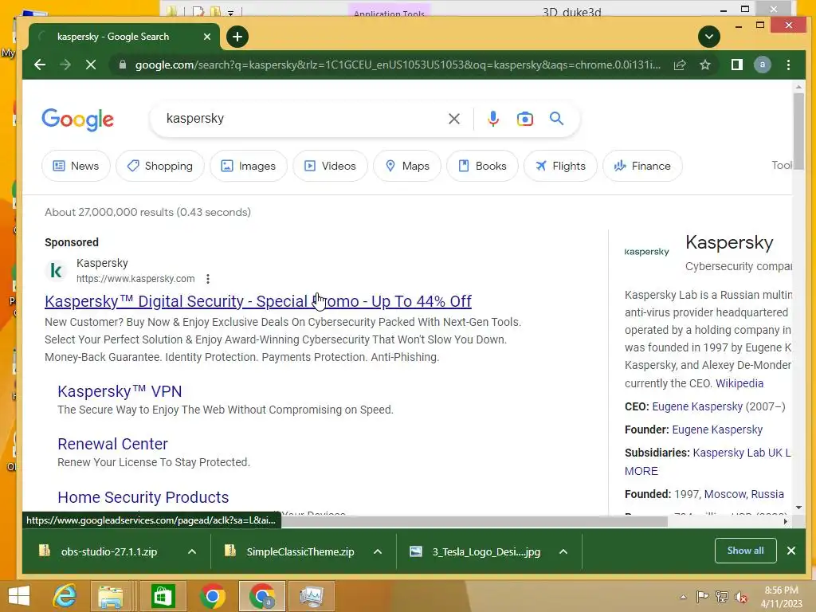The height and width of the screenshot is (612, 816).
Task: Launch Internet Explorer from taskbar
Action: [x=65, y=596]
